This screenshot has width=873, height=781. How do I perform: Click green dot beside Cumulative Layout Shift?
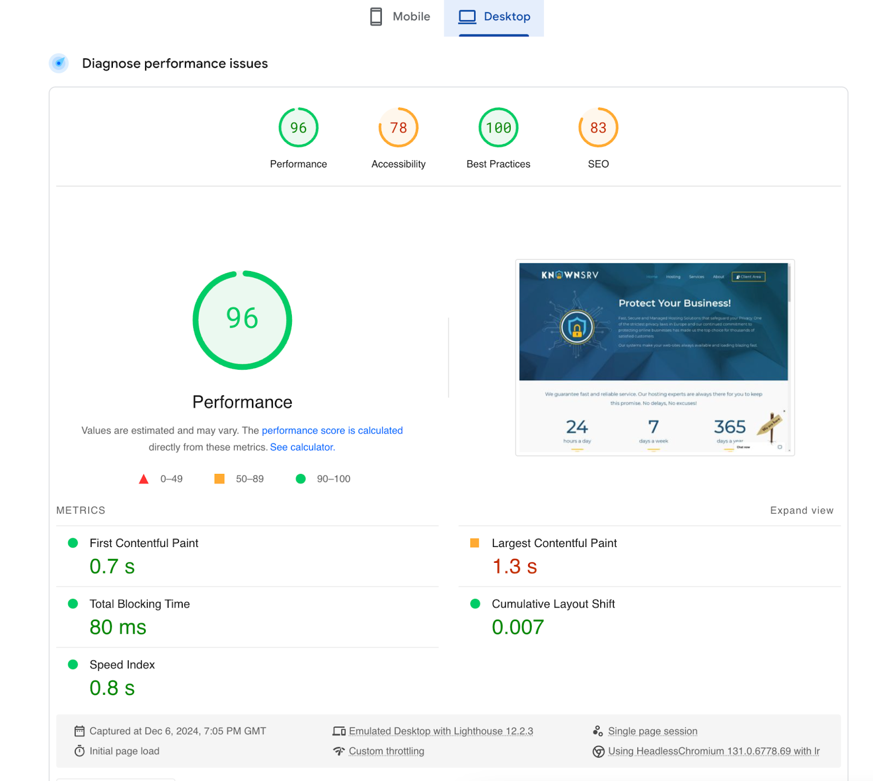pos(475,603)
